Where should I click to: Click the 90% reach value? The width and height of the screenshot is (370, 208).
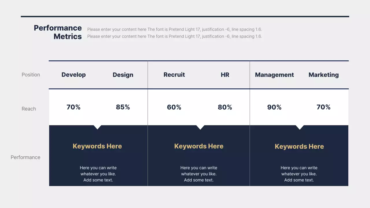click(274, 107)
